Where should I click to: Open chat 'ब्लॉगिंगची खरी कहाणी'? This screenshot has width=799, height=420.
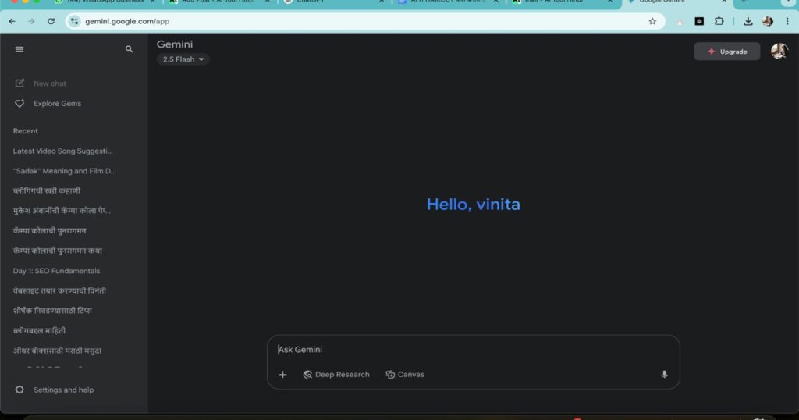pyautogui.click(x=47, y=190)
